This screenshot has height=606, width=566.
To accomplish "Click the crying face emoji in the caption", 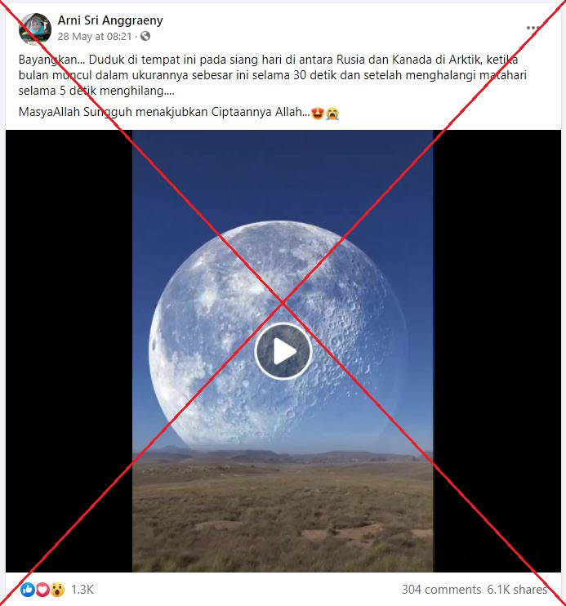I will coord(332,113).
